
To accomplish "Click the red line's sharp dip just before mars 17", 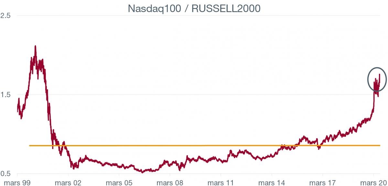I will pyautogui.click(x=319, y=149).
